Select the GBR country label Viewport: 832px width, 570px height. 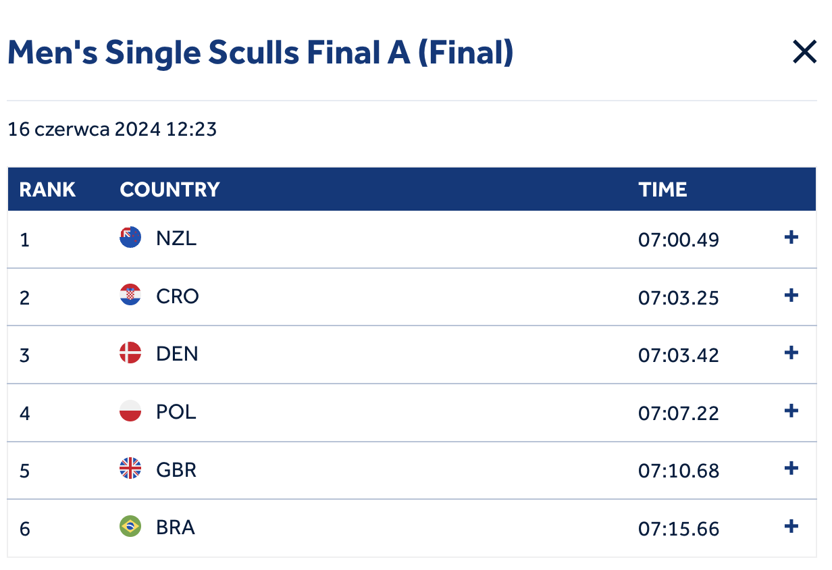pyautogui.click(x=176, y=470)
